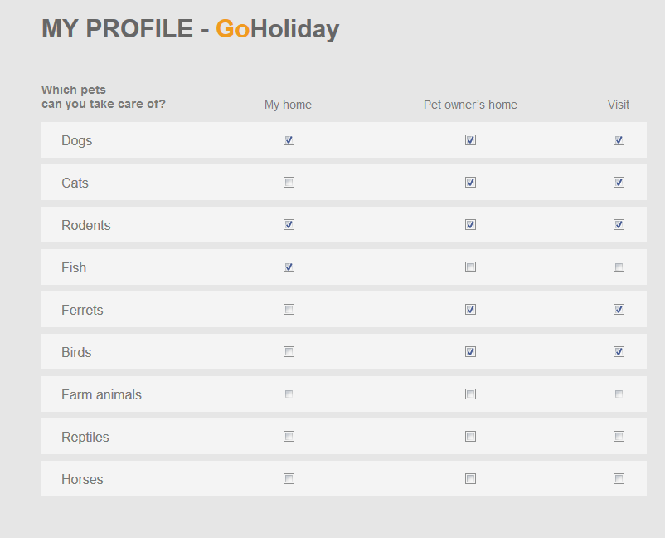Uncheck the Rodents Visit checkbox
665x538 pixels.
pos(619,225)
